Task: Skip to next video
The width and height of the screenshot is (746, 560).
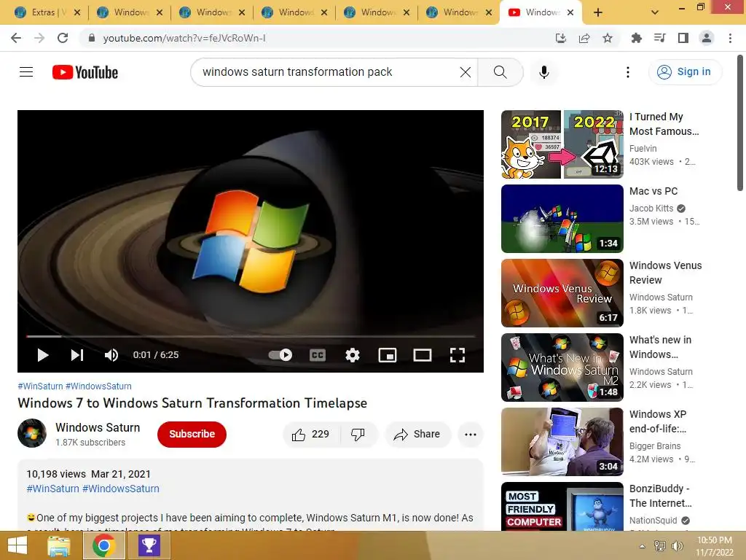Action: coord(77,355)
